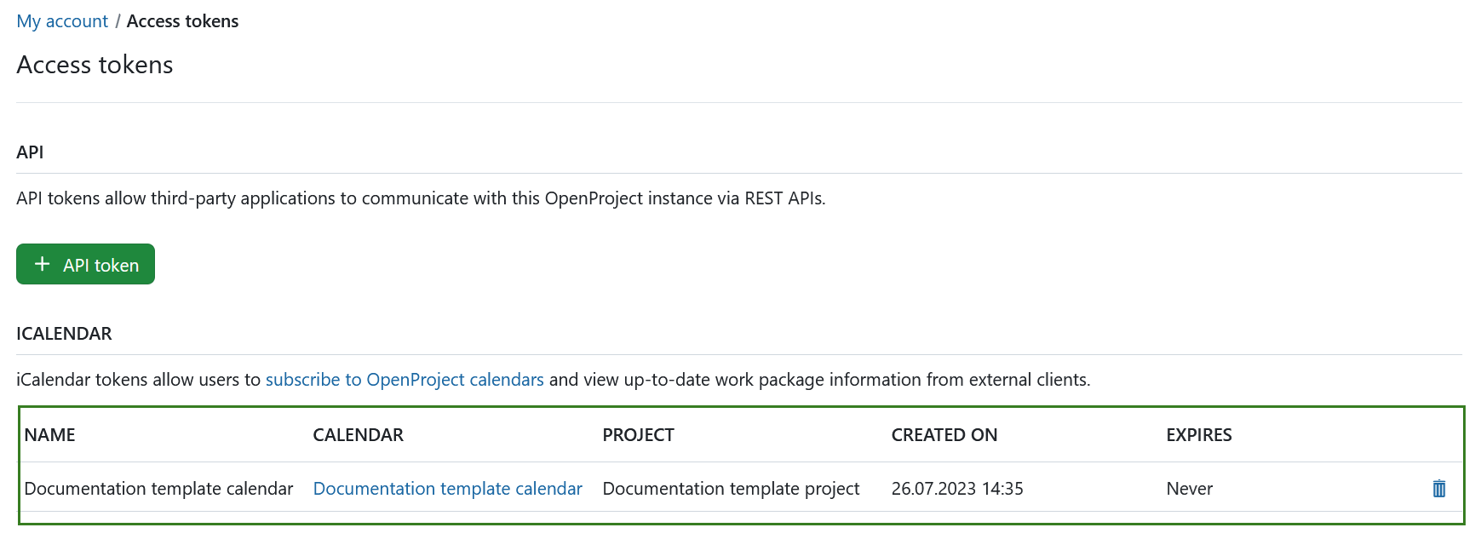1475x539 pixels.
Task: Click the token name in the NAME column
Action: click(x=158, y=489)
